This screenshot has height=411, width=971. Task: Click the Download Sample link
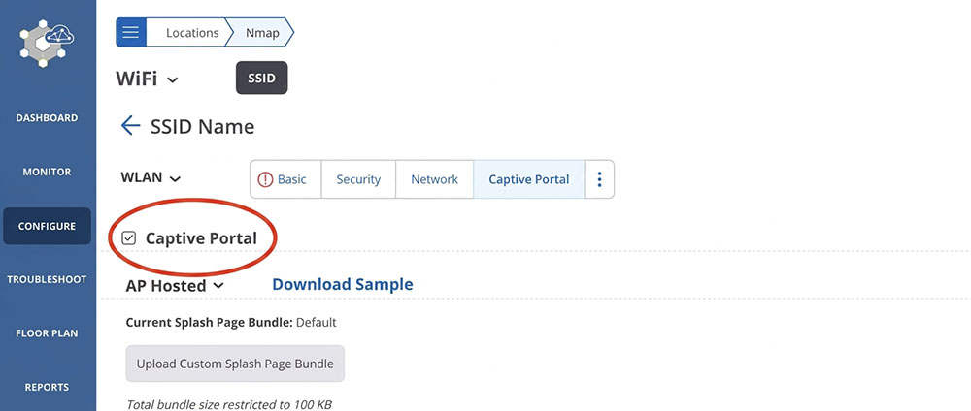coord(343,284)
